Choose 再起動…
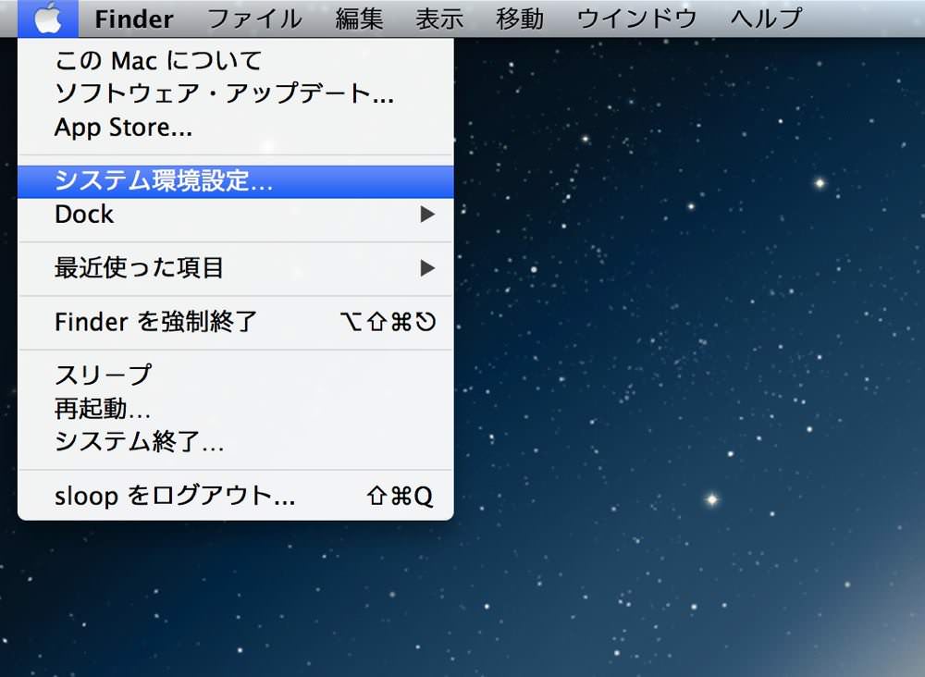Viewport: 925px width, 677px height. point(235,408)
